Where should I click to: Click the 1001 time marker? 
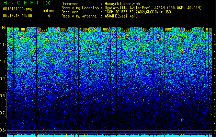coord(23,29)
